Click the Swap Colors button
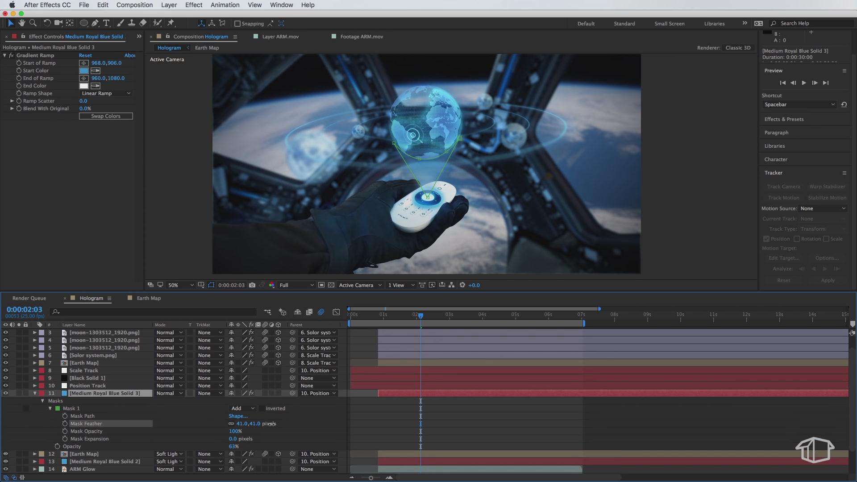This screenshot has height=482, width=857. coord(106,116)
